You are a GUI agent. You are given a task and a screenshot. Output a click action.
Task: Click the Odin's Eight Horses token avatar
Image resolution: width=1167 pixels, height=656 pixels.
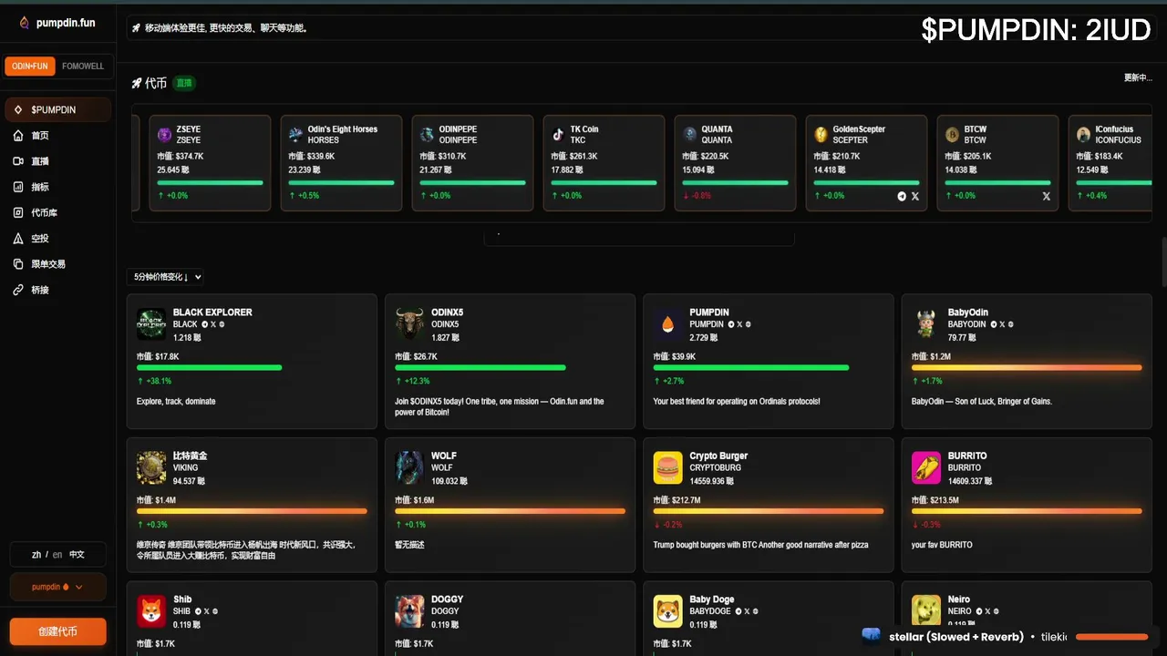296,135
